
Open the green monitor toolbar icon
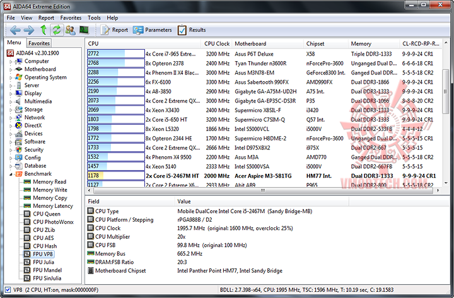tap(84, 30)
